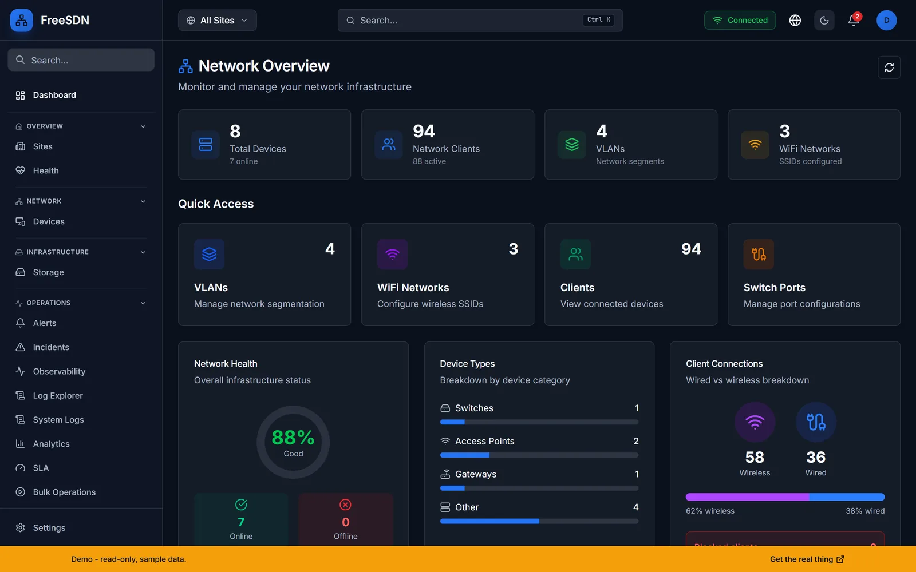Click the Other device type icon
The width and height of the screenshot is (916, 572).
pyautogui.click(x=445, y=507)
